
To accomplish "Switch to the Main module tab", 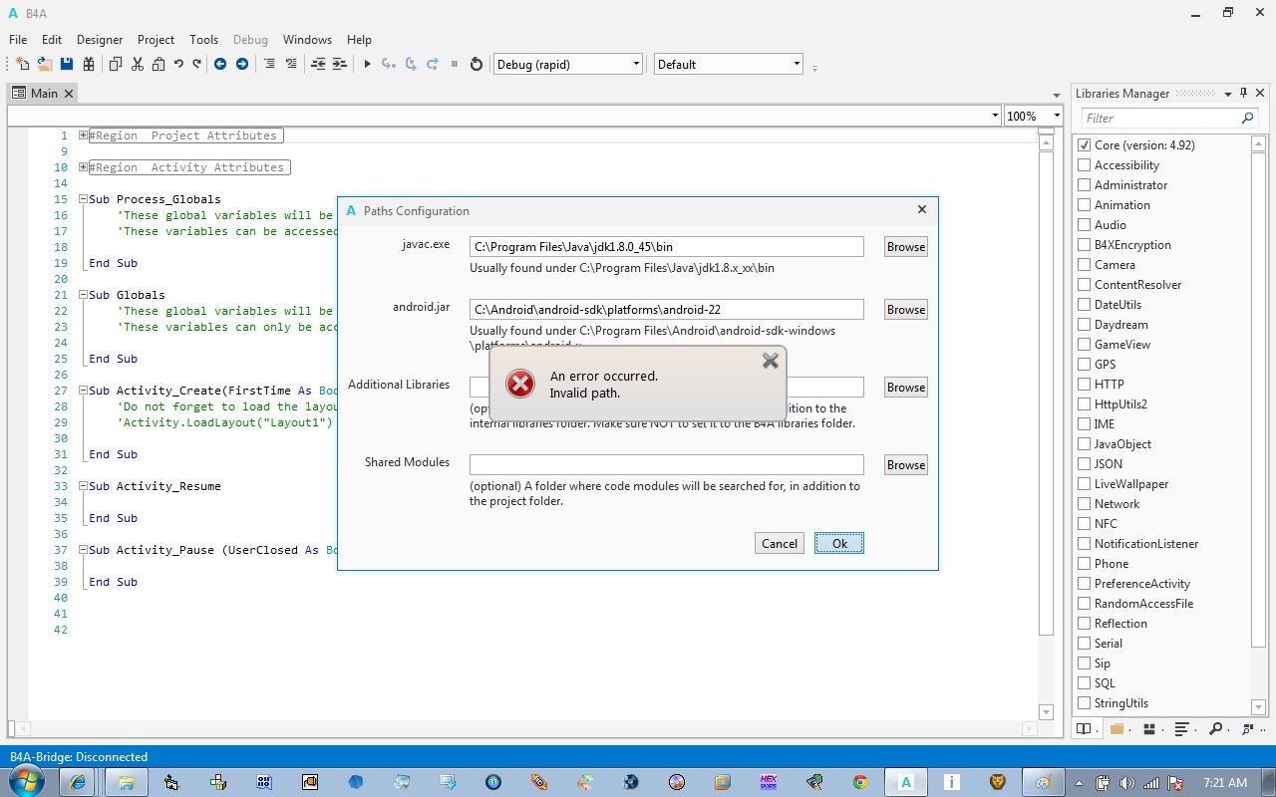I will click(x=43, y=93).
